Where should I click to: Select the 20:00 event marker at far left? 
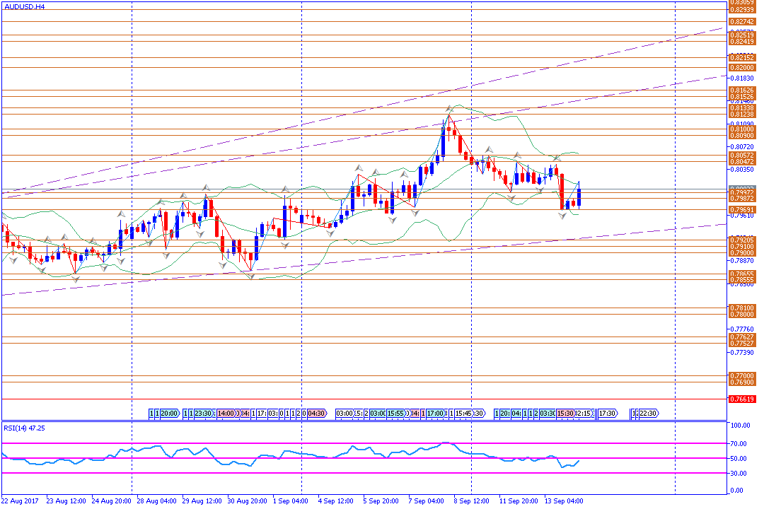(x=169, y=413)
